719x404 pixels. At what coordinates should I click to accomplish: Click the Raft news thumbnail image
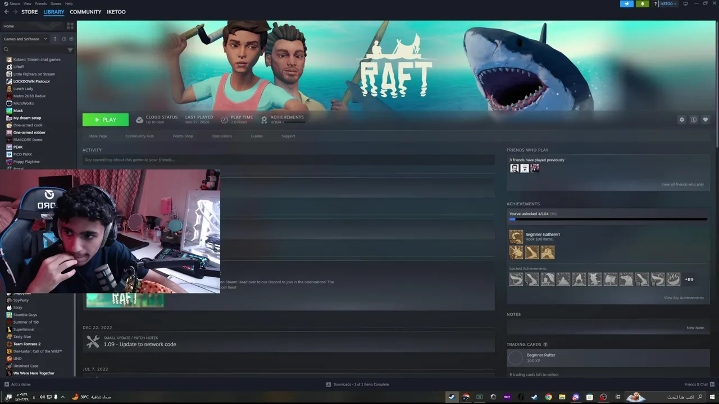point(125,300)
